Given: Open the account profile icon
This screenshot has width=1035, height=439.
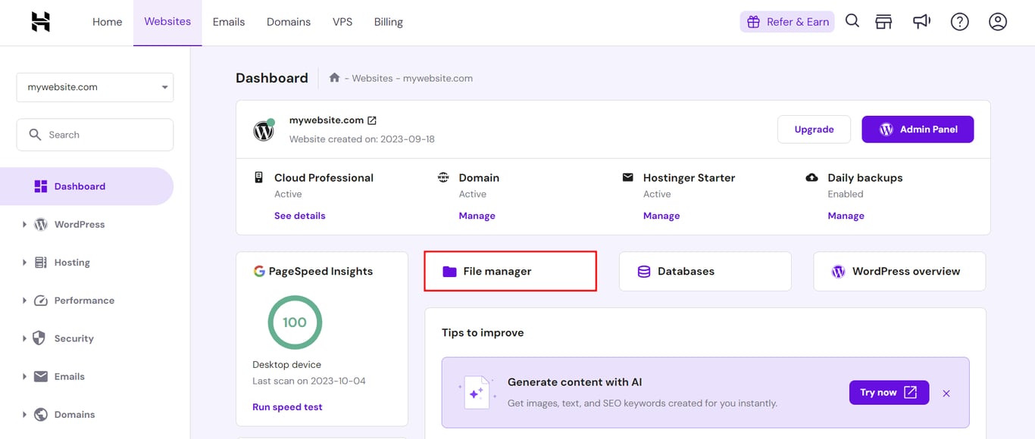Looking at the screenshot, I should pos(997,21).
